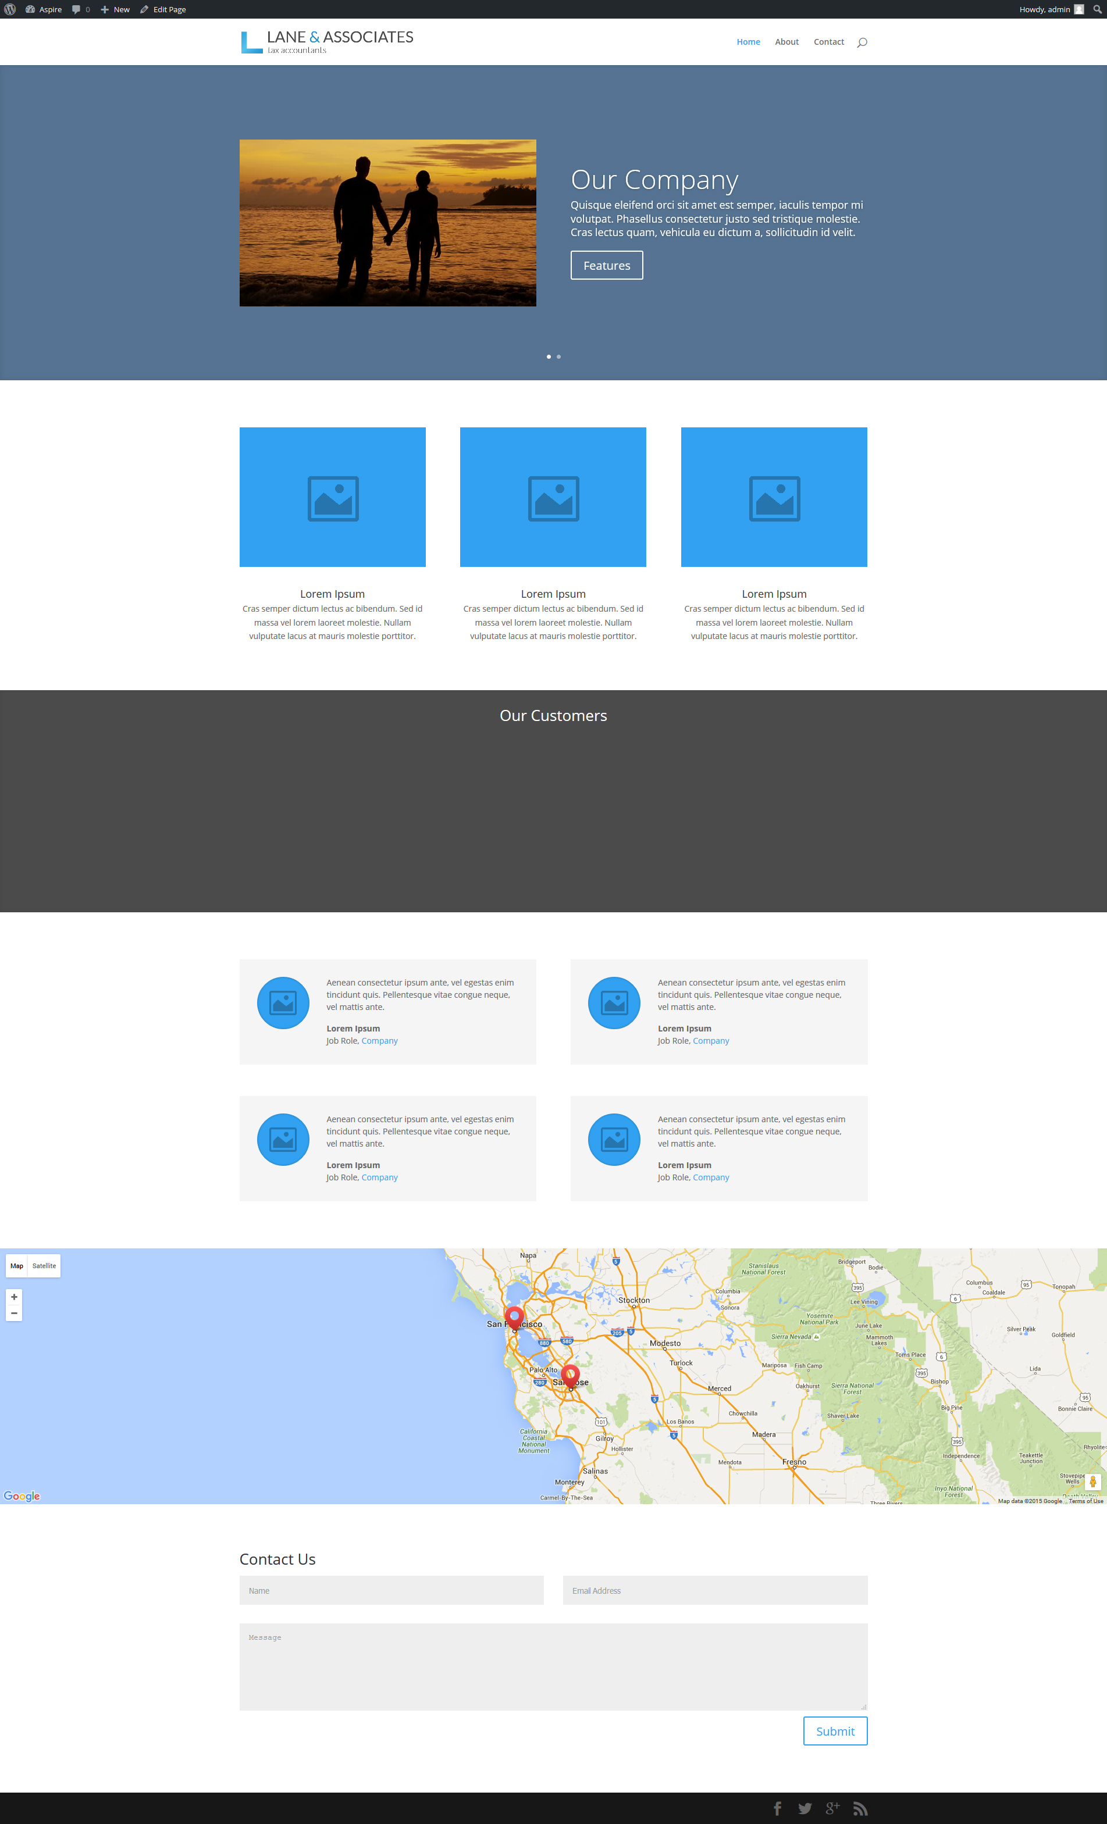Click the admin bar search icon
The height and width of the screenshot is (1824, 1107).
click(x=1097, y=10)
